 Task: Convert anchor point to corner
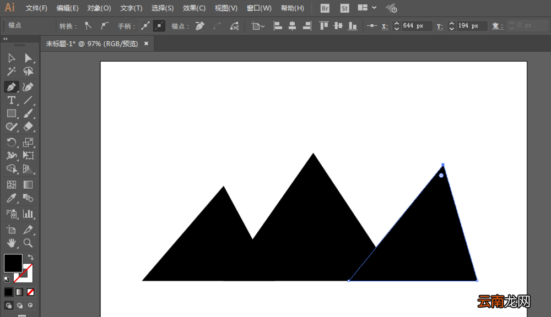click(x=88, y=26)
